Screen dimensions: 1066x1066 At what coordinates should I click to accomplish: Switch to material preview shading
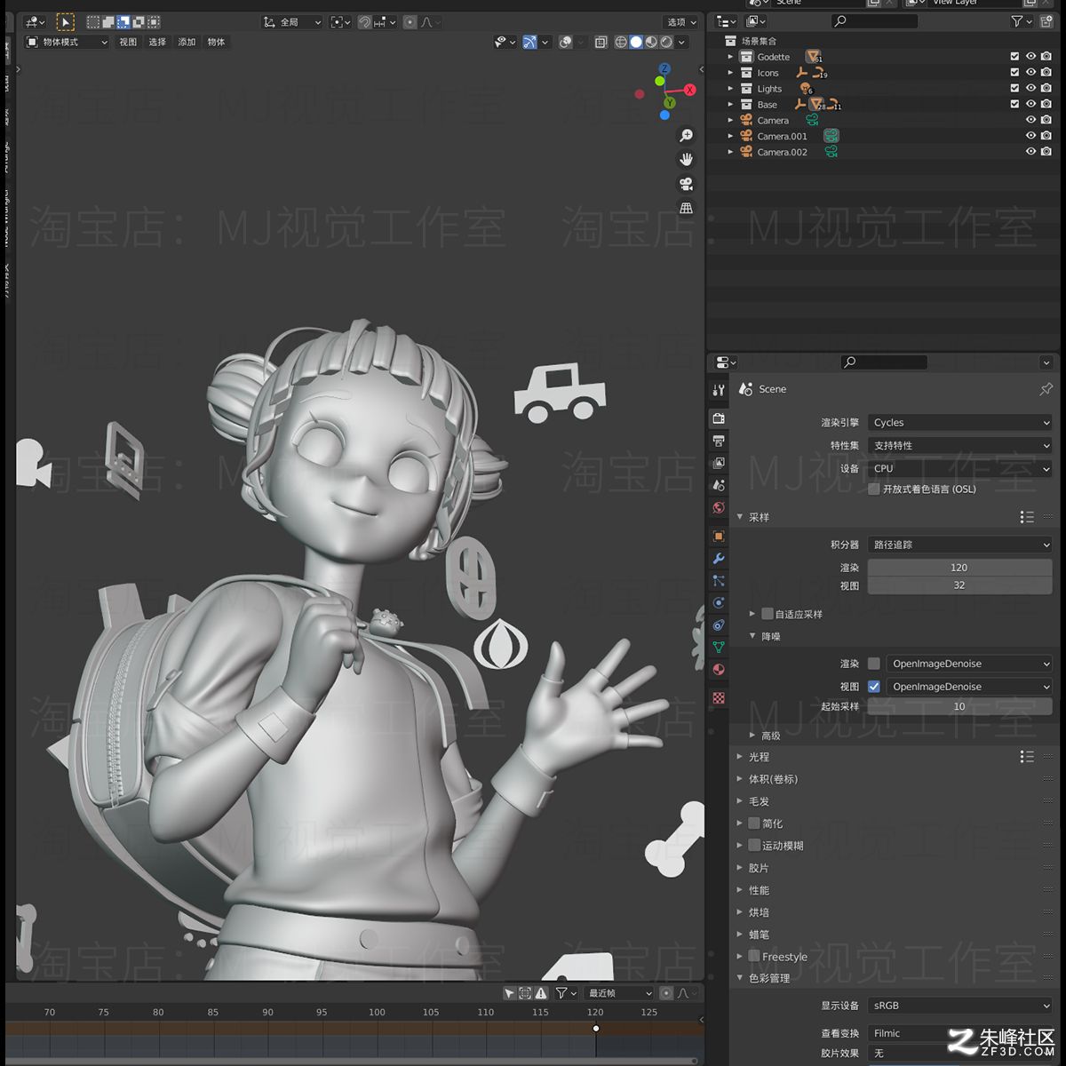coord(651,43)
